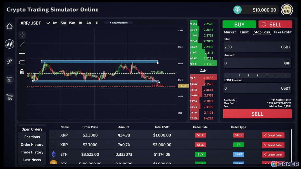The height and width of the screenshot is (169, 301).
Task: Click the ETH coin icon
Action: (54, 154)
